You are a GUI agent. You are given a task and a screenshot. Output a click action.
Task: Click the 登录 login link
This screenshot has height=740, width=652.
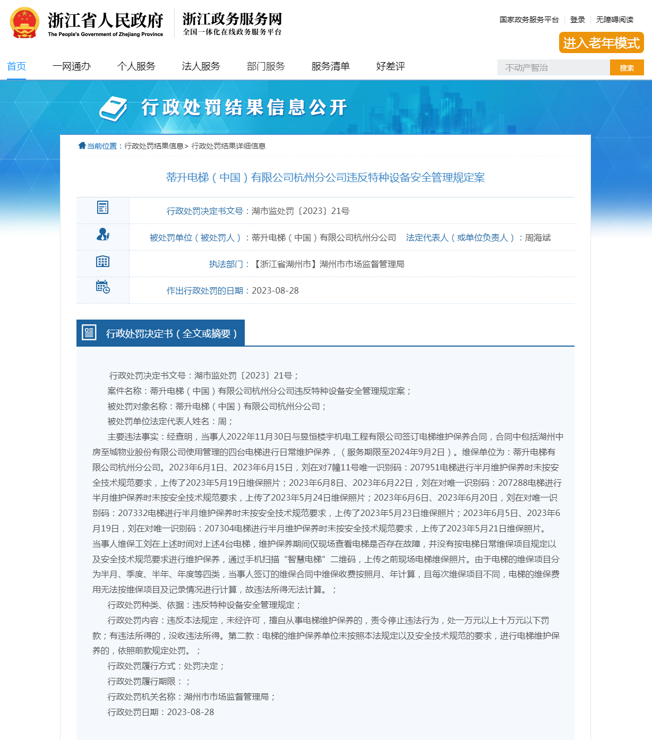(578, 20)
